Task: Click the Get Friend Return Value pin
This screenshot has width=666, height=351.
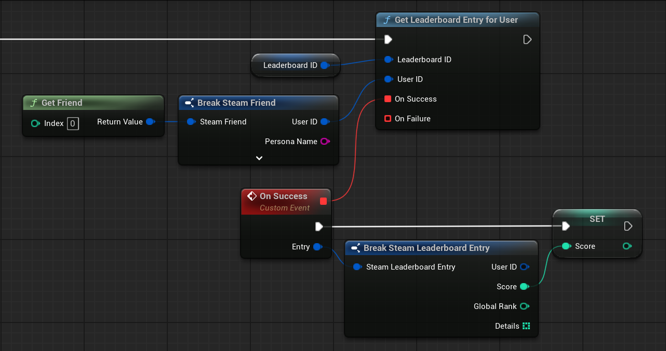Action: click(150, 122)
